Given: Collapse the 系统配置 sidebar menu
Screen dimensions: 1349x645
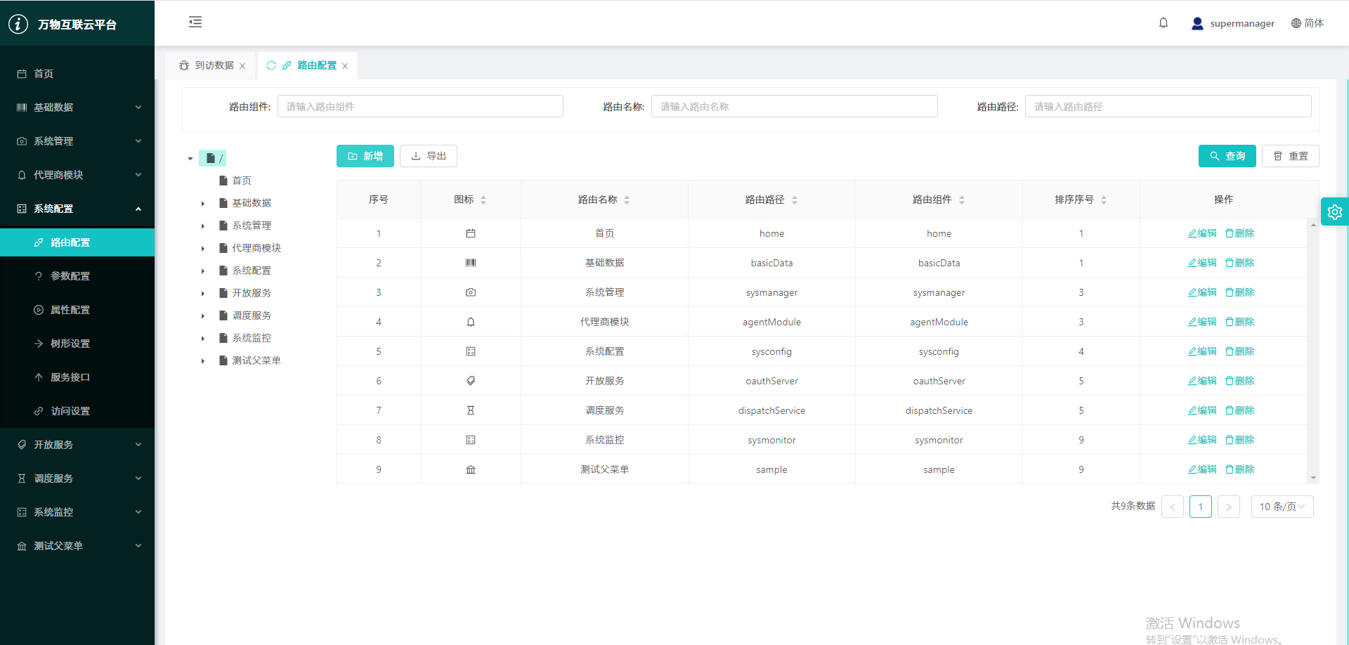Looking at the screenshot, I should 77,209.
